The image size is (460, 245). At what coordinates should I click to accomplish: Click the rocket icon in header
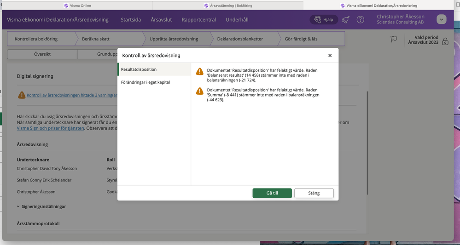coord(346,20)
